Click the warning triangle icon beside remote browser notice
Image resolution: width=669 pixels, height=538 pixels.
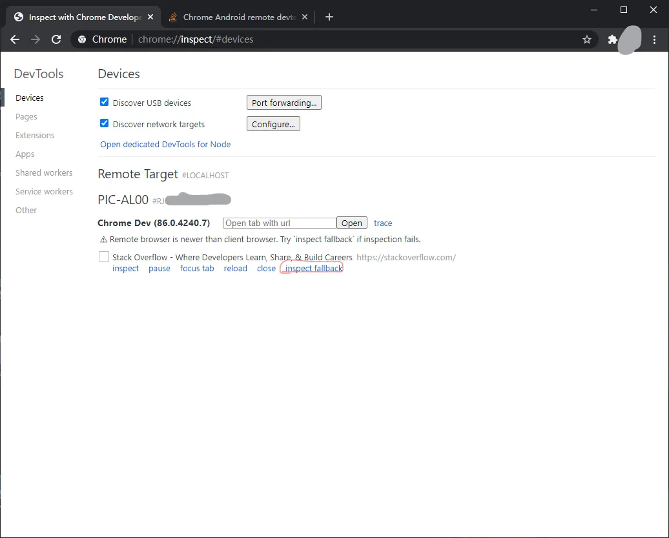click(103, 240)
